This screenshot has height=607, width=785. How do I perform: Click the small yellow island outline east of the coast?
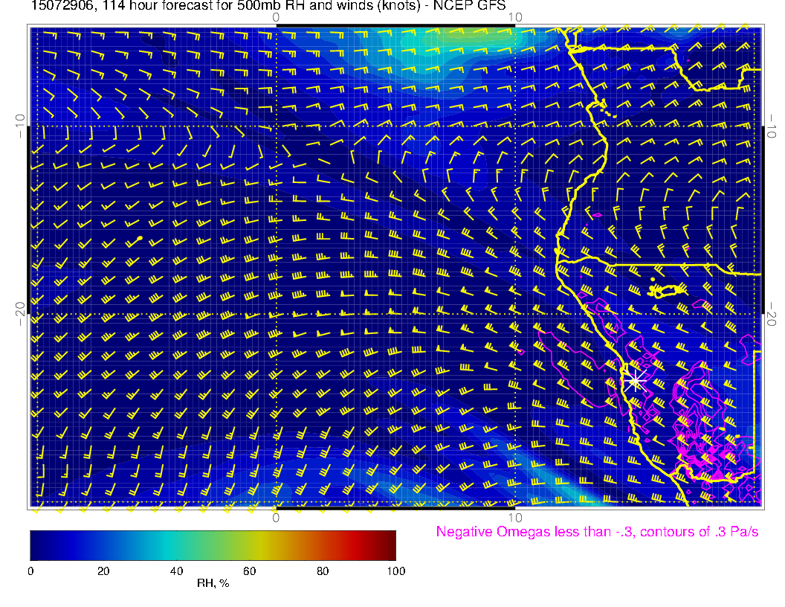coord(667,289)
